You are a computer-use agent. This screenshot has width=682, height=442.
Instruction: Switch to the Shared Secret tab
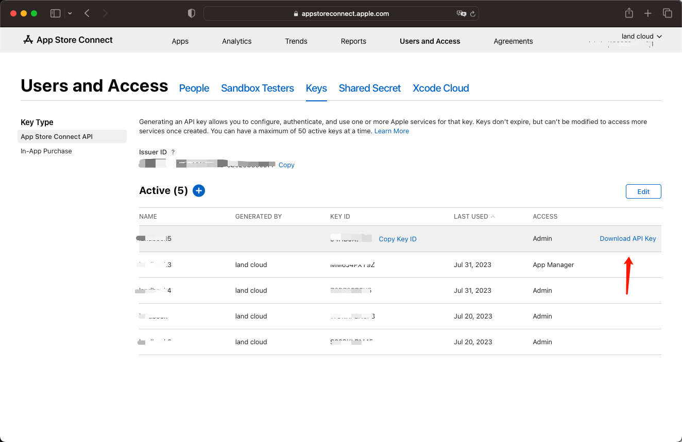tap(370, 88)
